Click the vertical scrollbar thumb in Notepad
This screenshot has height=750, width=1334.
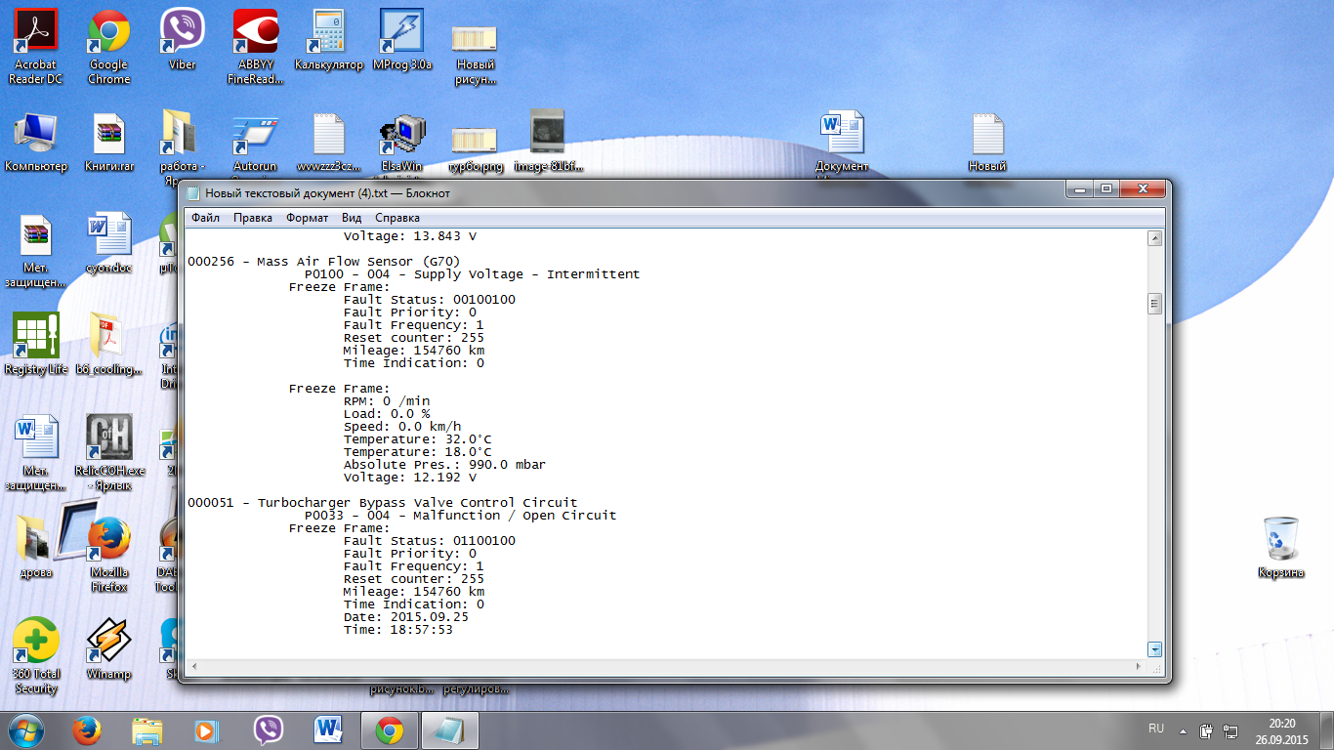click(x=1155, y=304)
